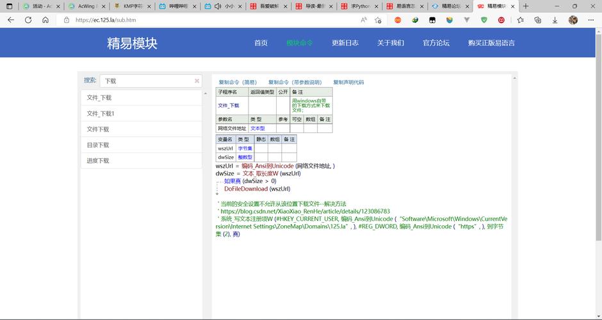Open 官方论坛 in the site navigation
Viewport: 602px width, 320px height.
click(436, 43)
